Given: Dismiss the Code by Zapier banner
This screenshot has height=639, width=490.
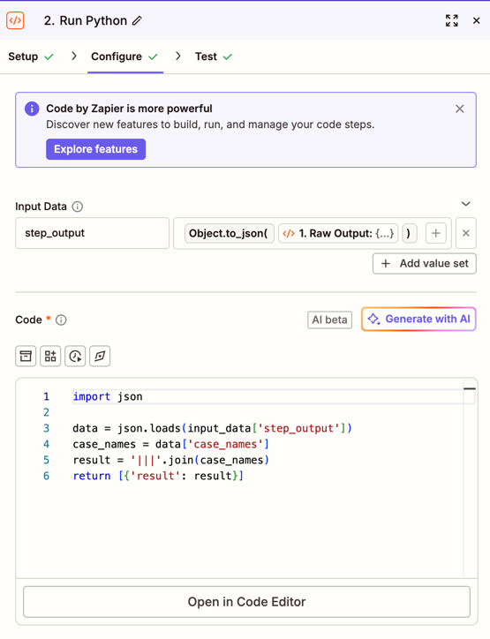Looking at the screenshot, I should coord(459,109).
